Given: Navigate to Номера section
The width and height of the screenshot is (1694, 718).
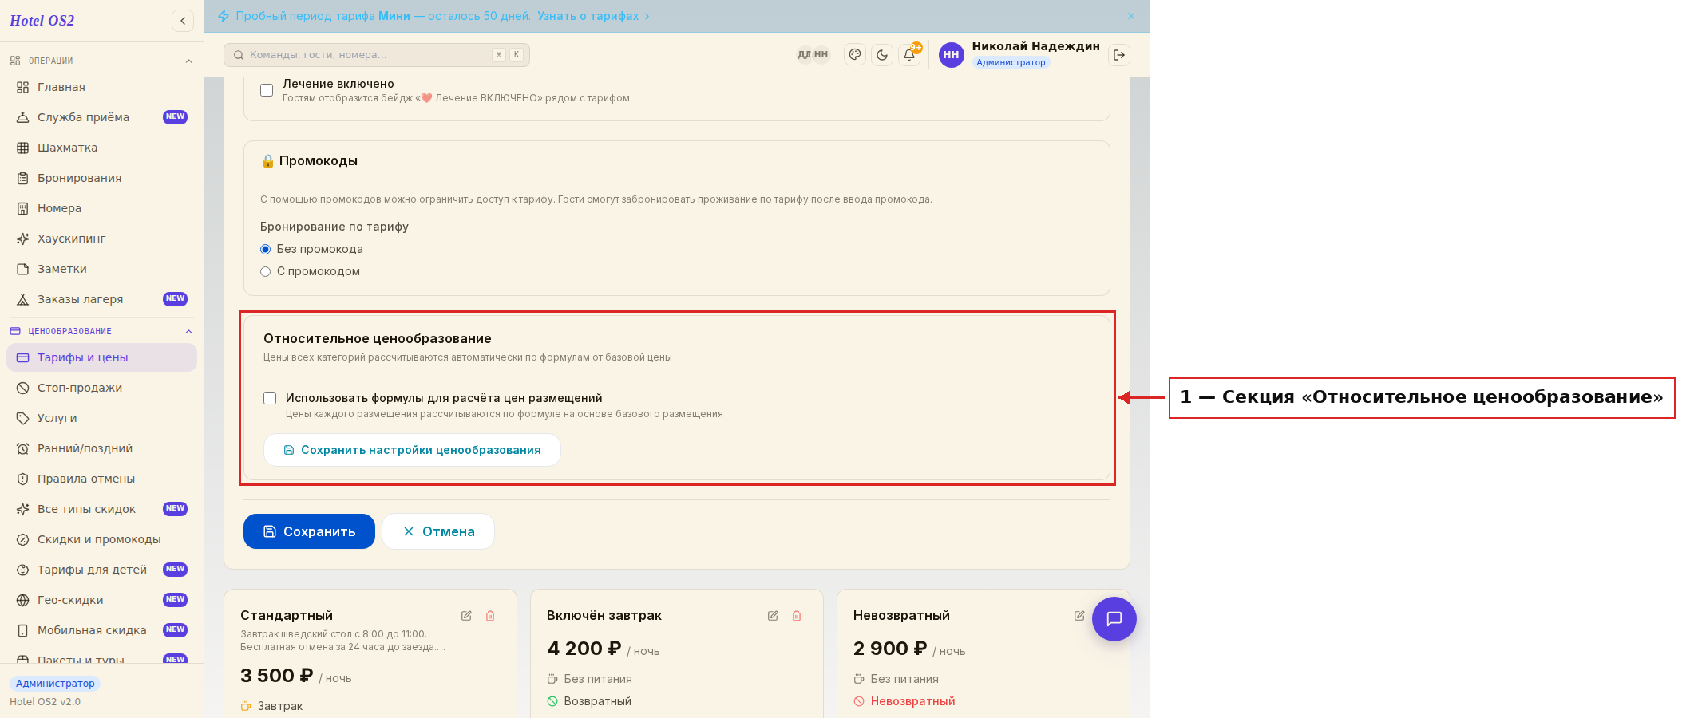Looking at the screenshot, I should 101,208.
